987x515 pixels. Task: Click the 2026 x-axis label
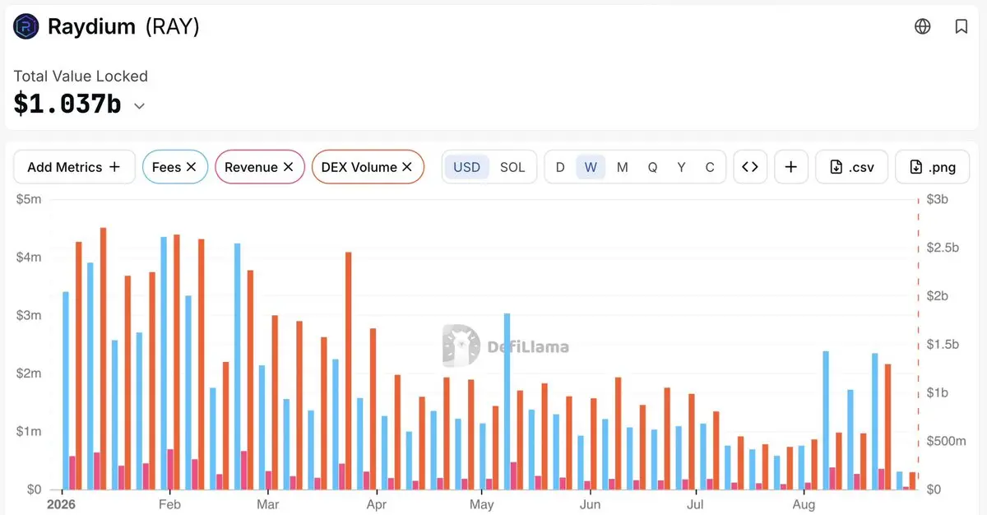coord(62,503)
